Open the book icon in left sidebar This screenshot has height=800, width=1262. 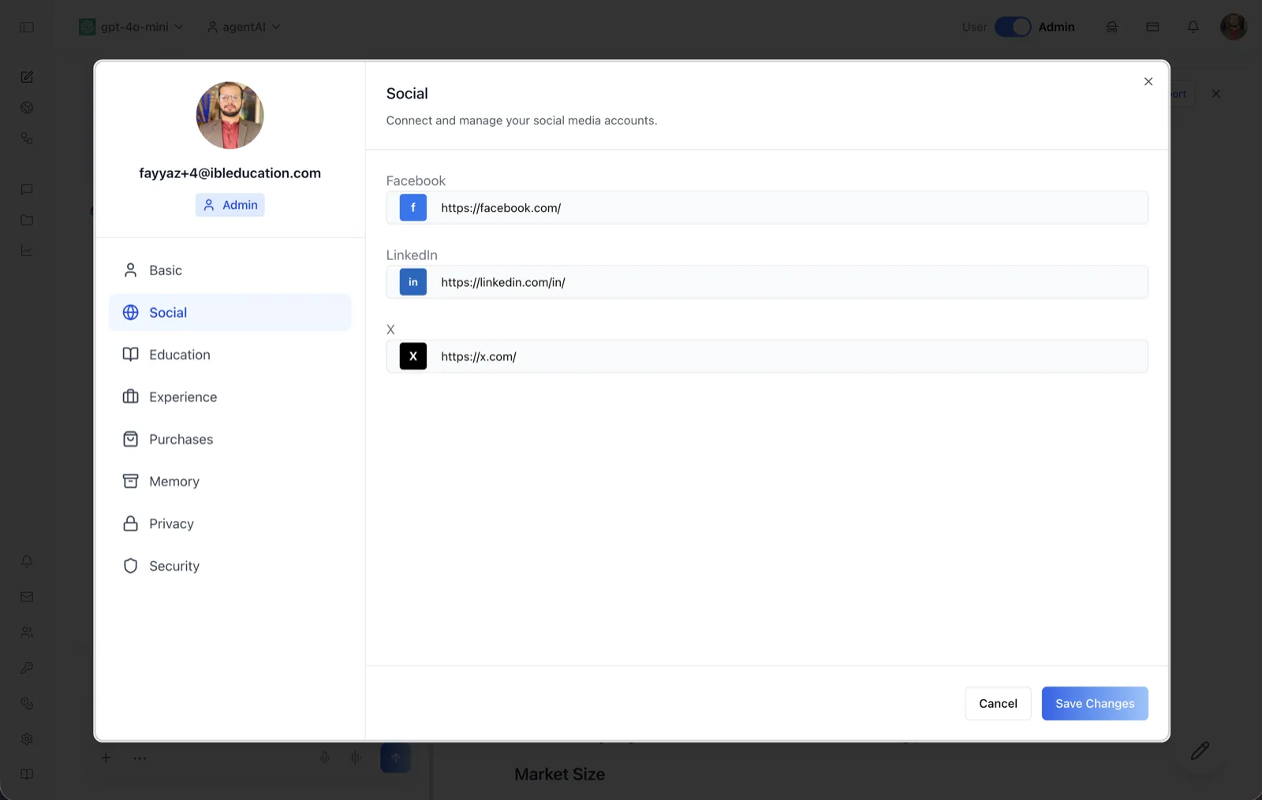tap(27, 774)
